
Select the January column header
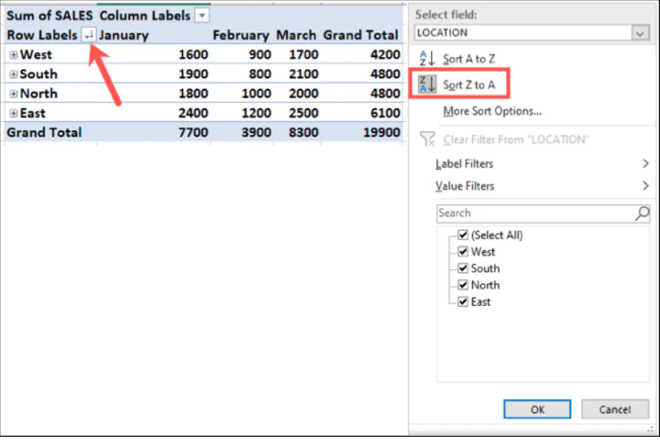[124, 35]
